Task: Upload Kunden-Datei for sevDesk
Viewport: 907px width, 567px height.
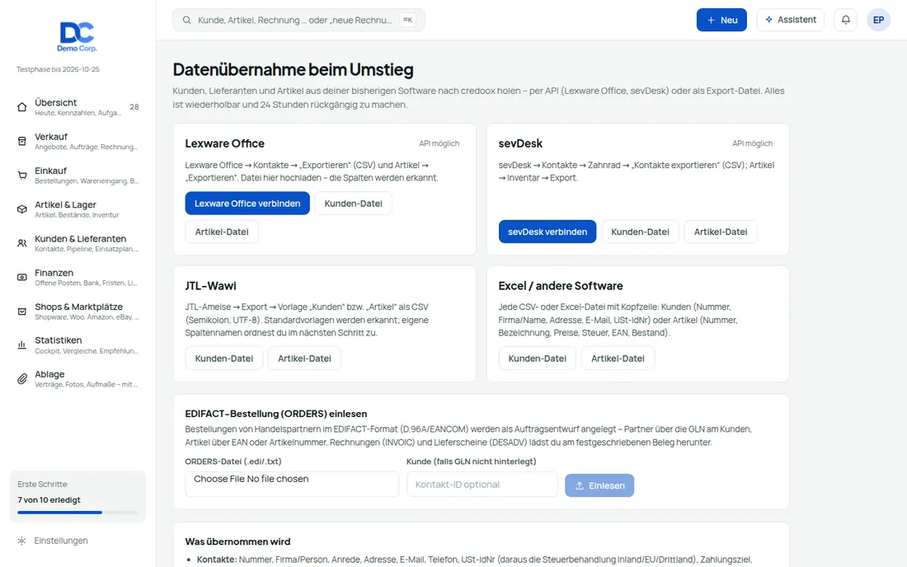Action: [x=640, y=232]
